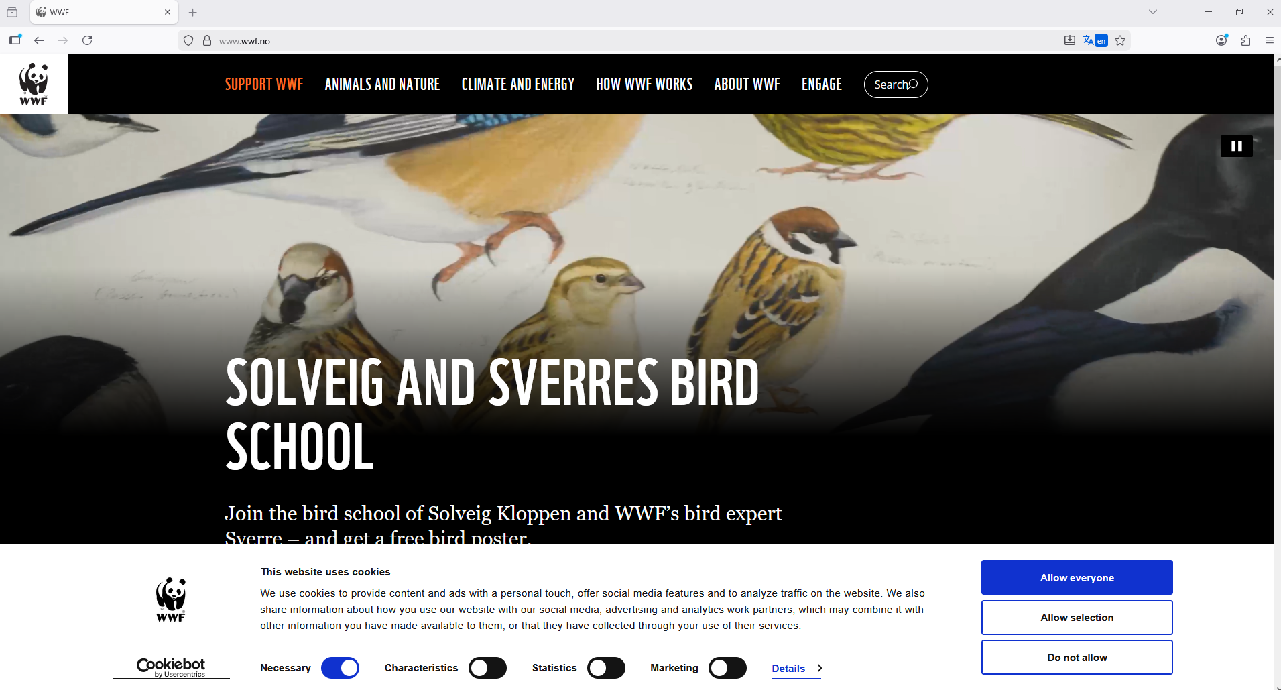Click the Do not allow button
This screenshot has width=1281, height=690.
1077,657
